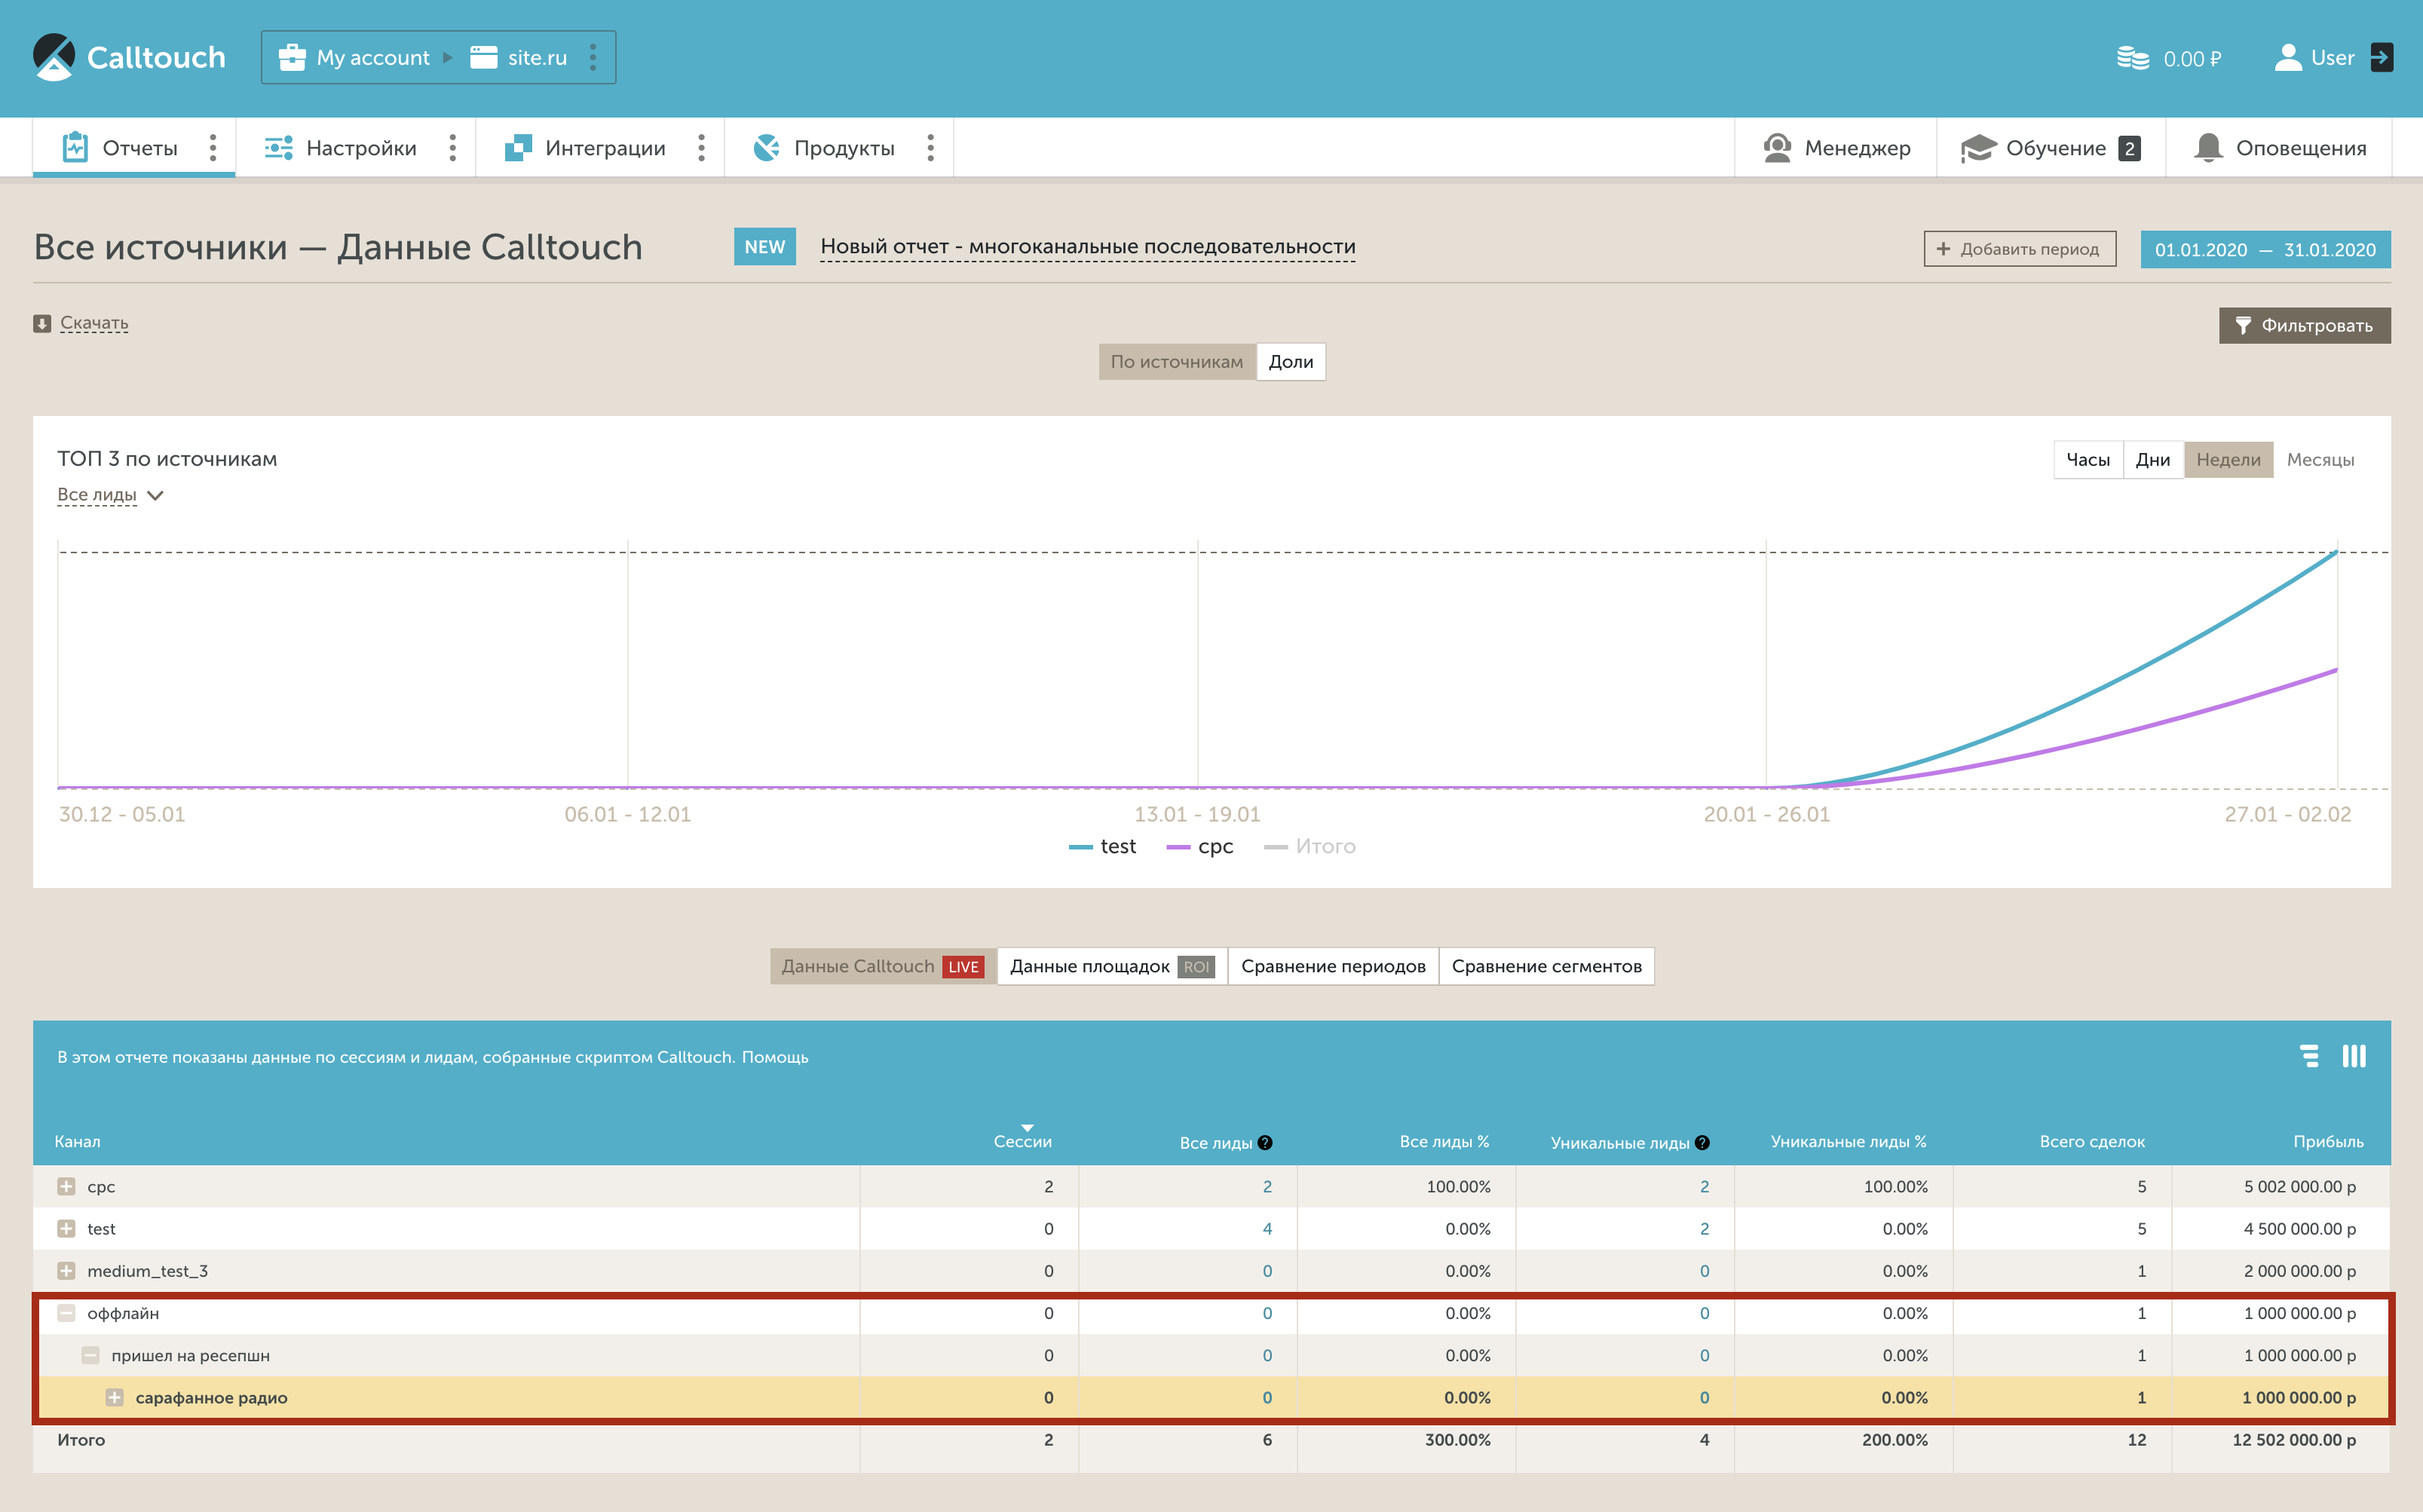
Task: Click the Помощь help link
Action: pos(775,1057)
